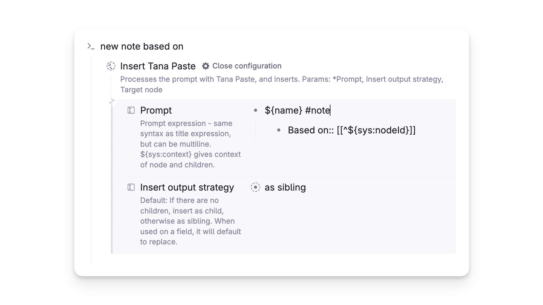
Task: Click the bullet beside the 'Based on::' field
Action: 279,130
